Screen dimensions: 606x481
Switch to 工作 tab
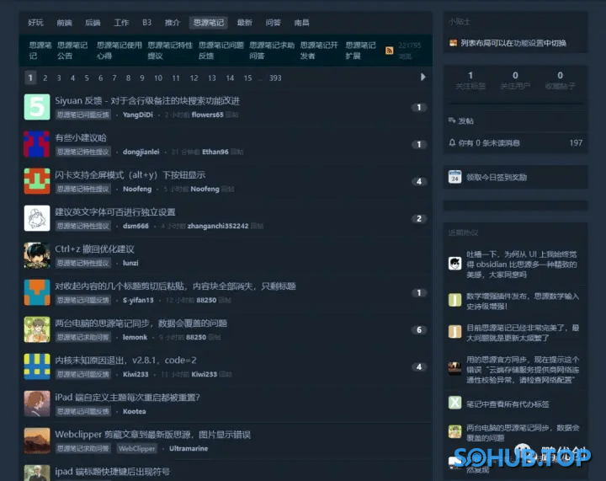(121, 23)
